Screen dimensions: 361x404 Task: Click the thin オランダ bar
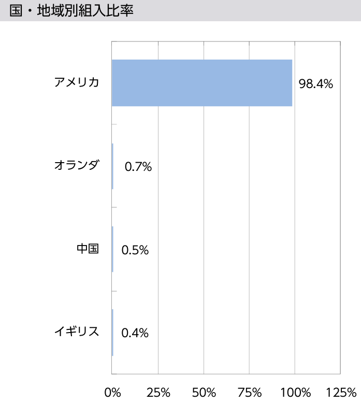tap(112, 166)
